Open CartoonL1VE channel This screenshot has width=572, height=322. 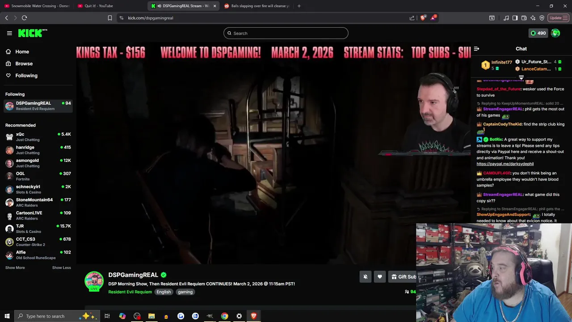pos(38,216)
